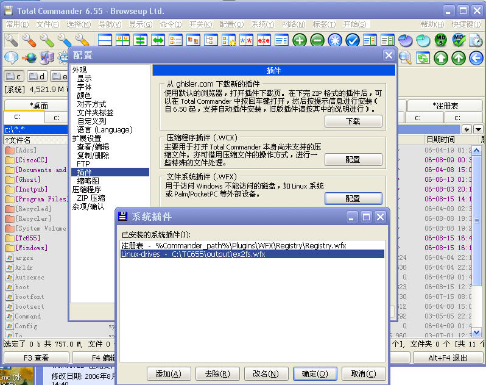Viewport: 486px width, 385px height.
Task: Show the folder tree view icon
Action: (211, 40)
